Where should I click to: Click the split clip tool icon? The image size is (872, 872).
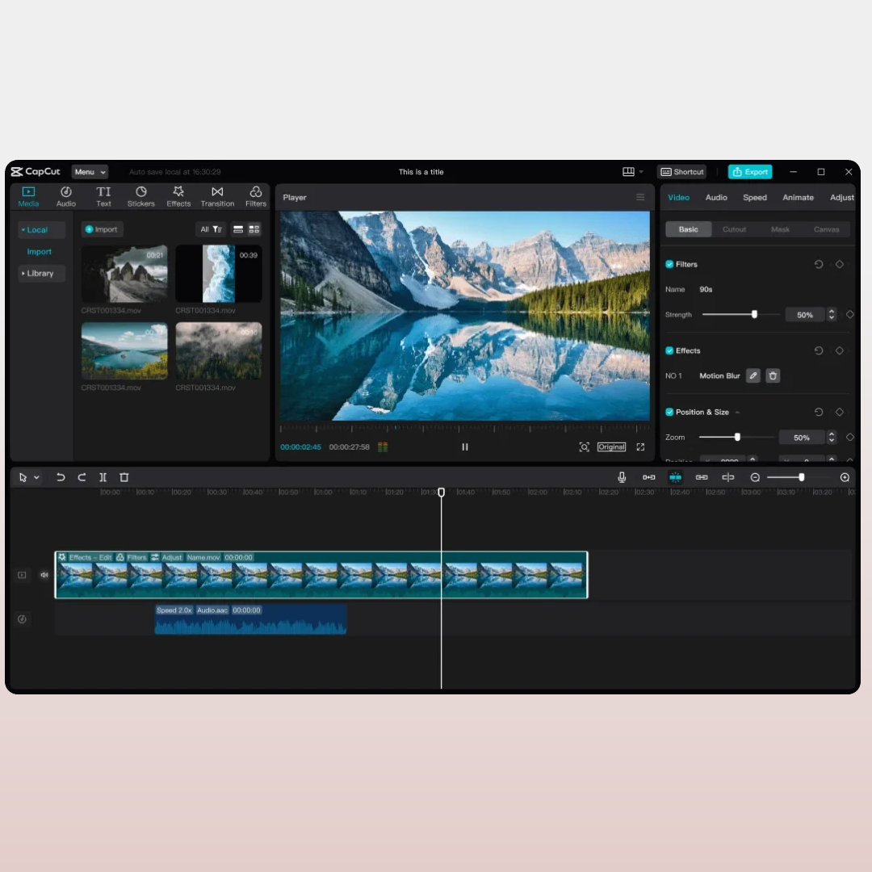pos(103,477)
